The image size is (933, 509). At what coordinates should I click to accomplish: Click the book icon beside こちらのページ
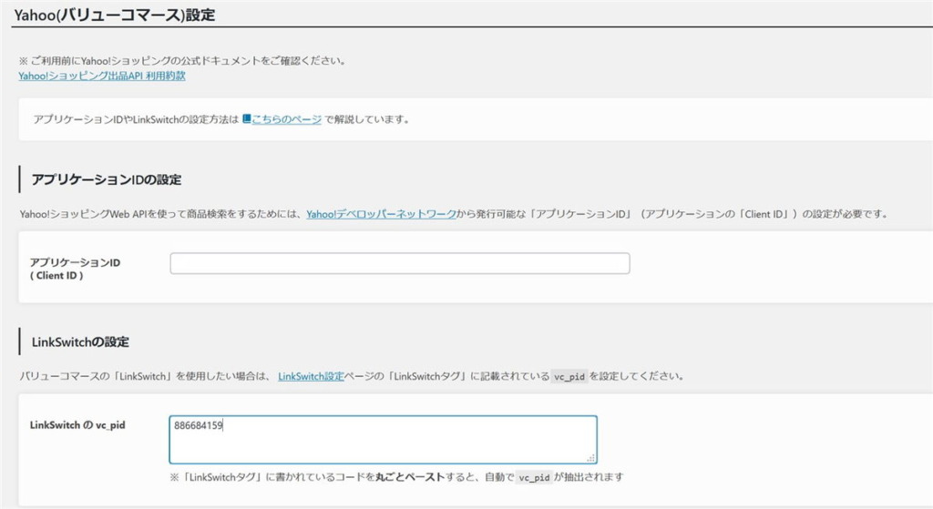click(246, 119)
